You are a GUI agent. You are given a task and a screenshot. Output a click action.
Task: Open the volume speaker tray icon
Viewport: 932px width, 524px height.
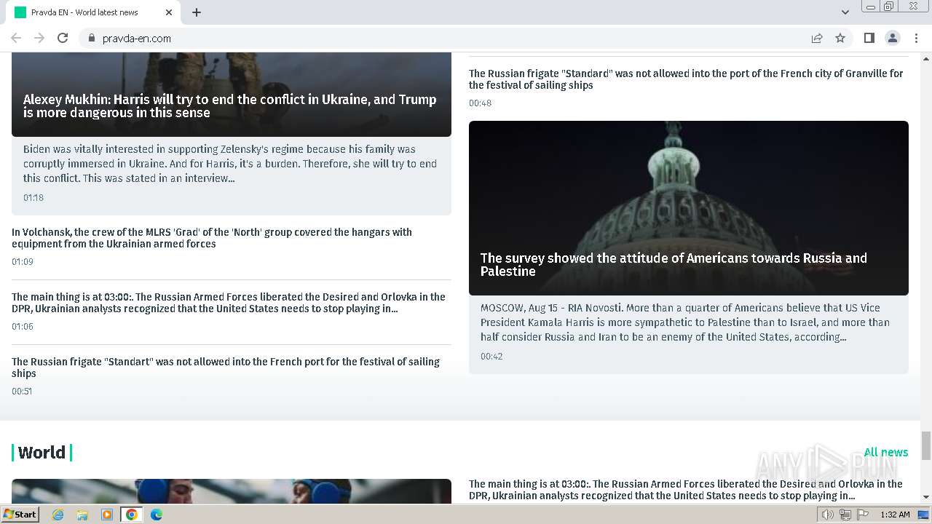point(828,515)
